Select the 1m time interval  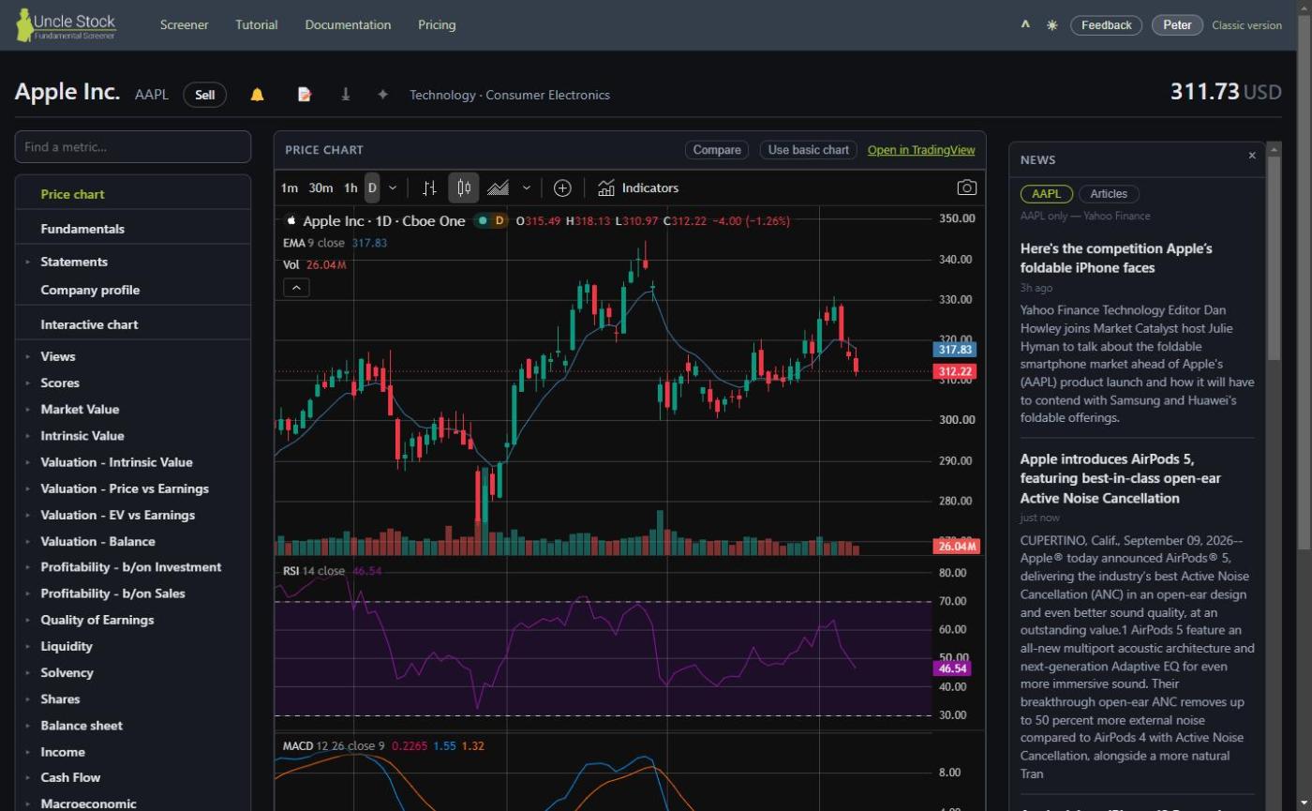(x=290, y=188)
